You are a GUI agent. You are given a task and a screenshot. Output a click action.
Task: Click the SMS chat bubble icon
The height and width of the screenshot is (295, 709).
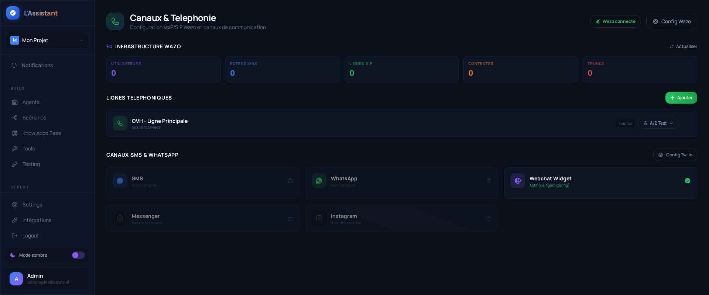pos(120,181)
